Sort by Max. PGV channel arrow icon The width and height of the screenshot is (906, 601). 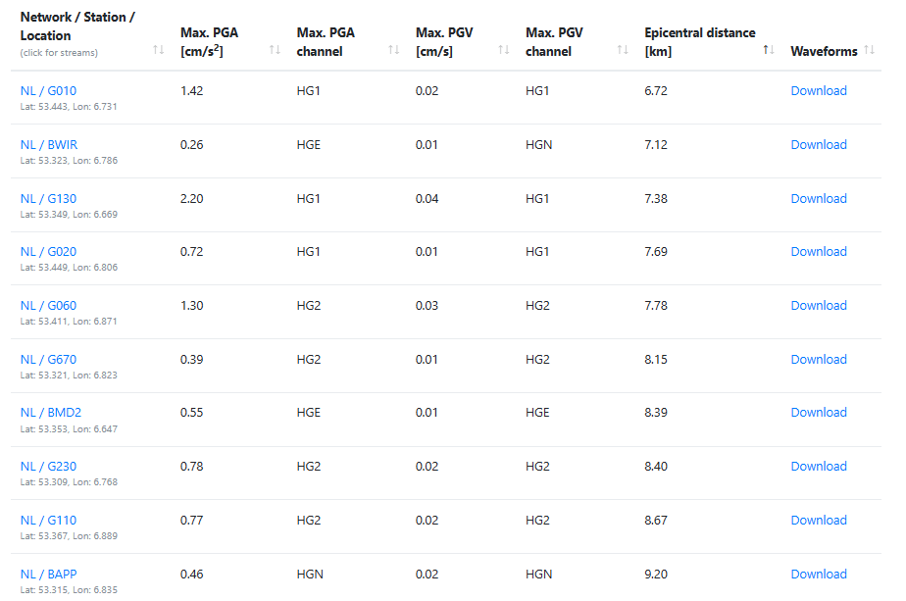(622, 50)
